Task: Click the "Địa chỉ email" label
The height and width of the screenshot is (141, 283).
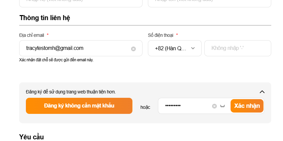Action: [x=32, y=35]
